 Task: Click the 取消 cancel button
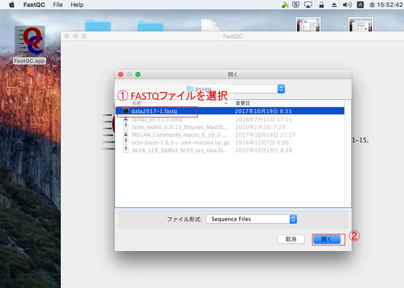(291, 239)
